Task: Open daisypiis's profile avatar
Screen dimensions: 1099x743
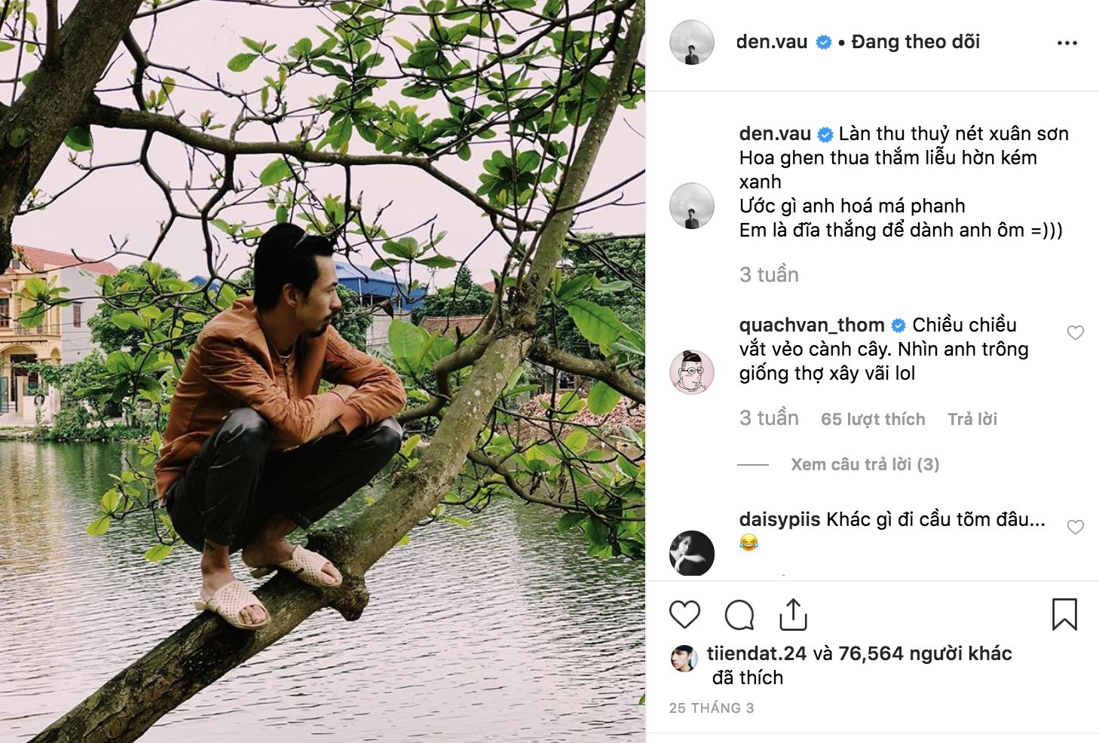Action: [x=691, y=553]
